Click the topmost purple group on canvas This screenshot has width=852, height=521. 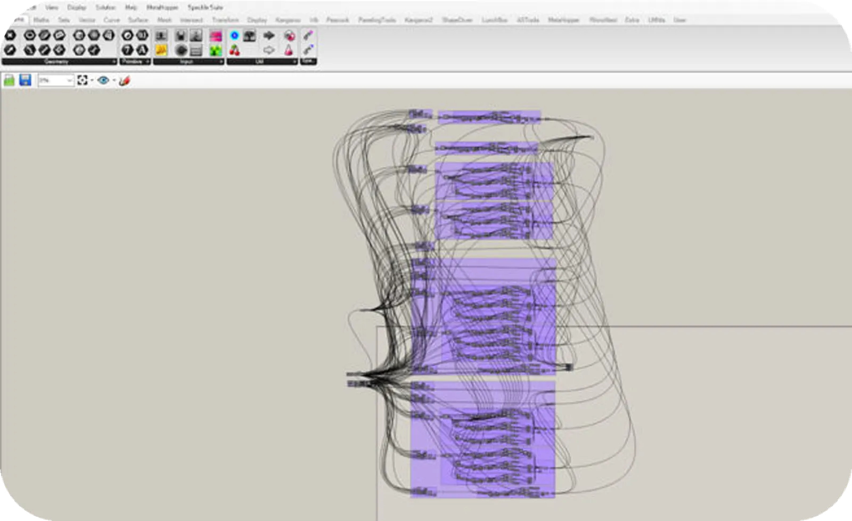489,117
